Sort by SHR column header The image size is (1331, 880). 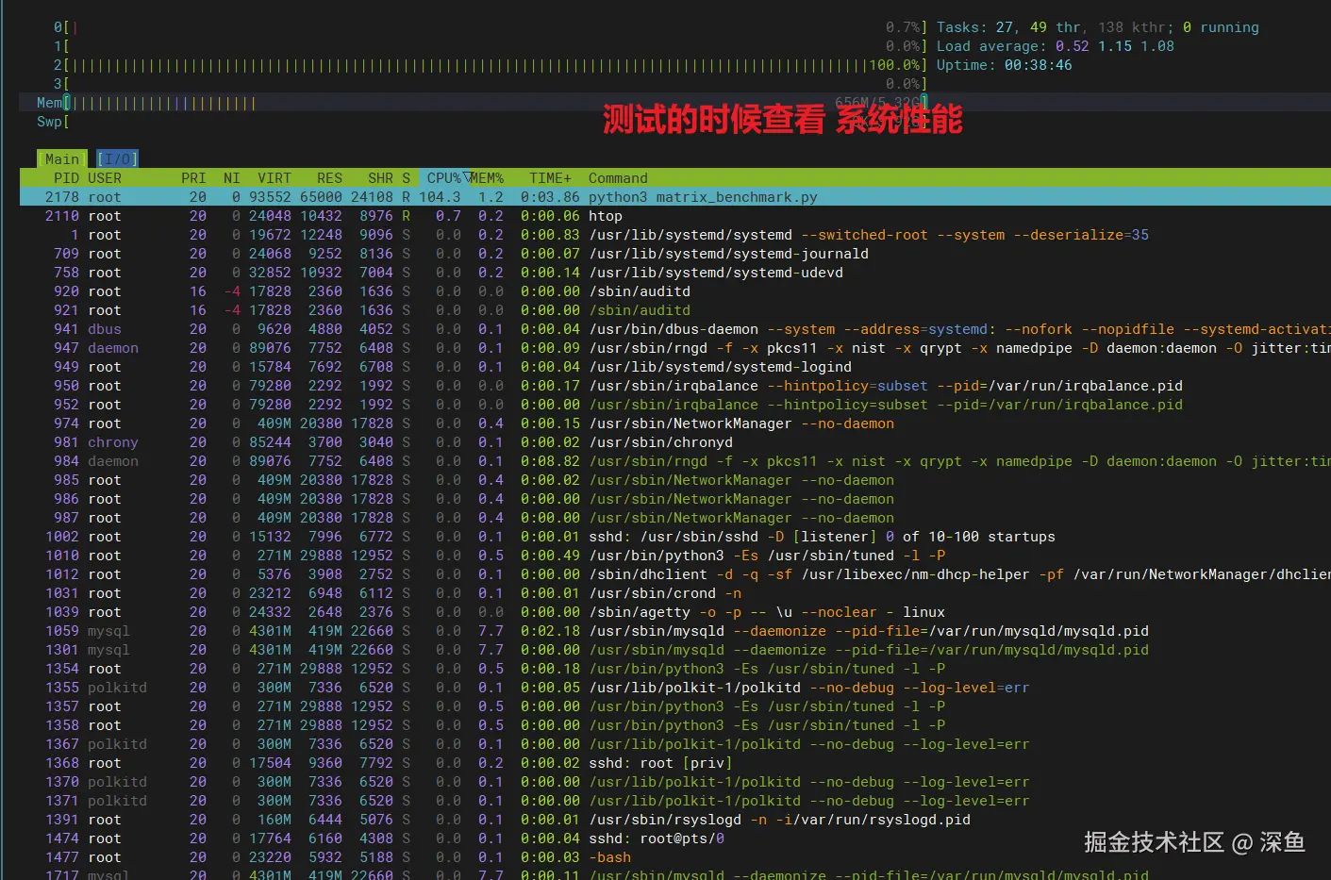point(380,178)
